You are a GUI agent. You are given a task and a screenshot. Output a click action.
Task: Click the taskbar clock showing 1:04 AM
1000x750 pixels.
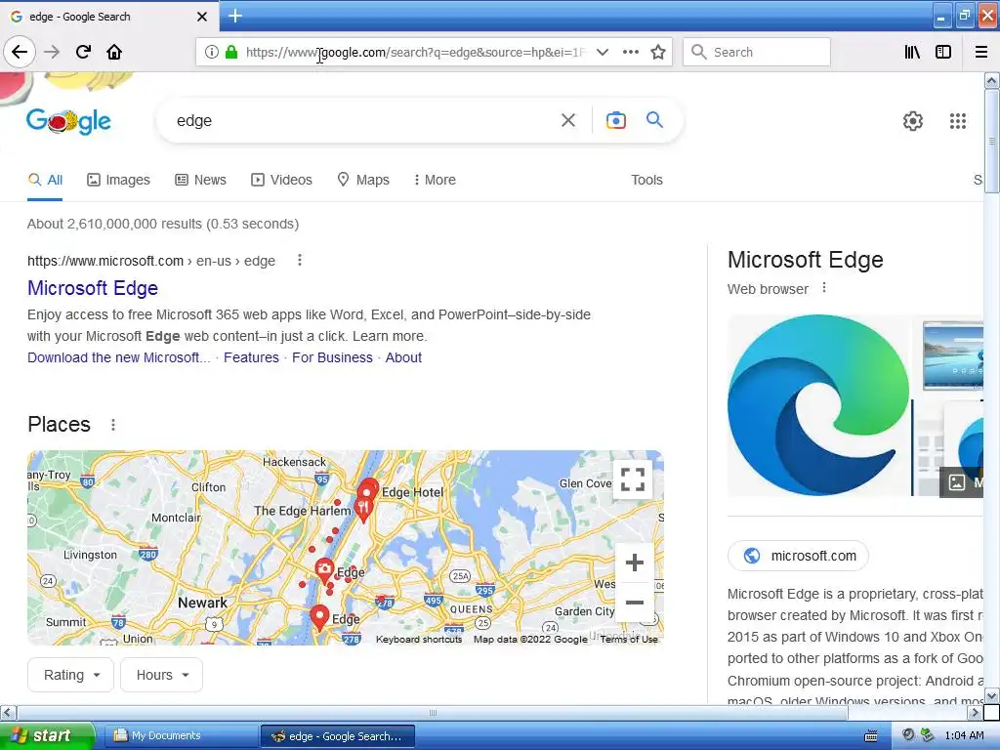964,736
